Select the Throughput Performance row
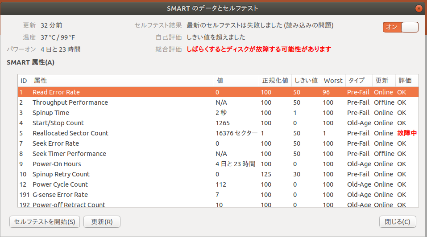This screenshot has height=237, width=427. pos(218,102)
